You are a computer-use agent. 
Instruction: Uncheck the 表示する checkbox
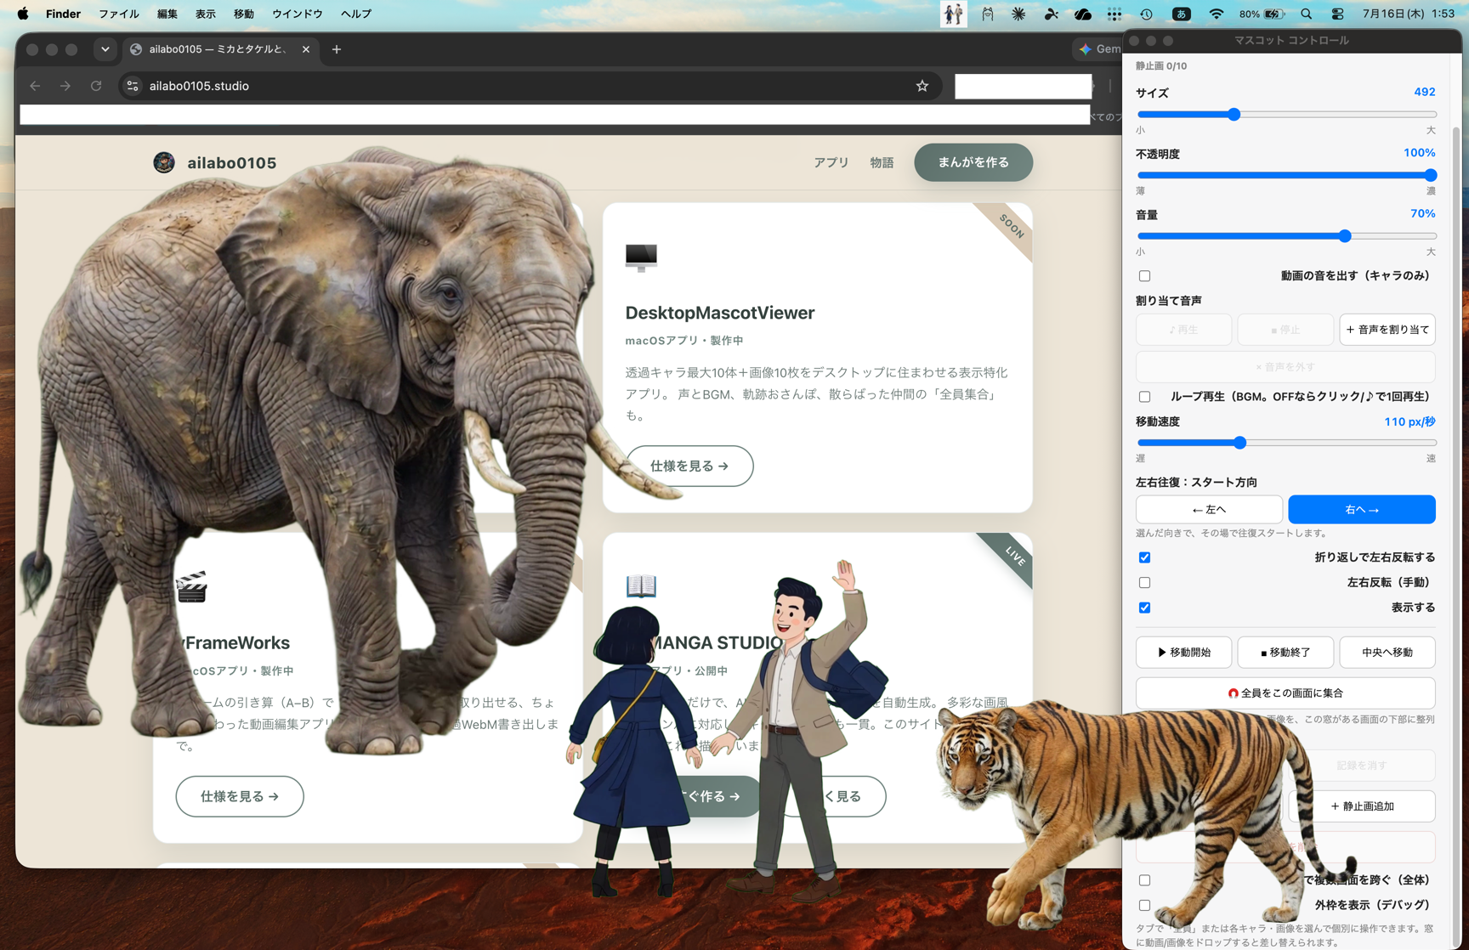point(1144,608)
